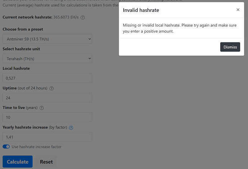Open the Antminer S9 preset dropdown

point(47,39)
